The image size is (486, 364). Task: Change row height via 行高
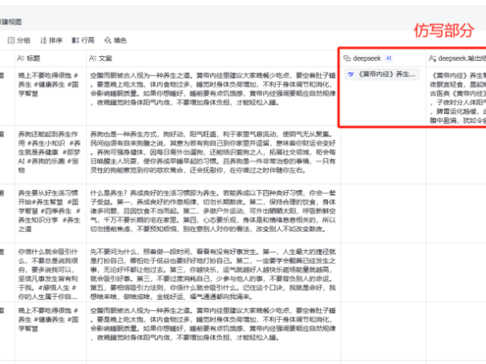(x=83, y=40)
